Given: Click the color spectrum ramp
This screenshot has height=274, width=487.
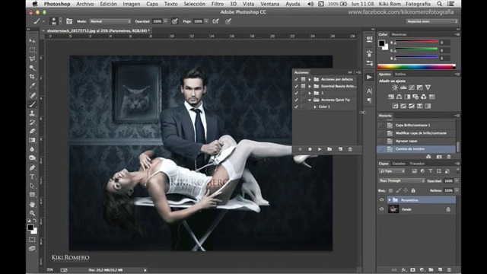Looking at the screenshot, I should 416,66.
